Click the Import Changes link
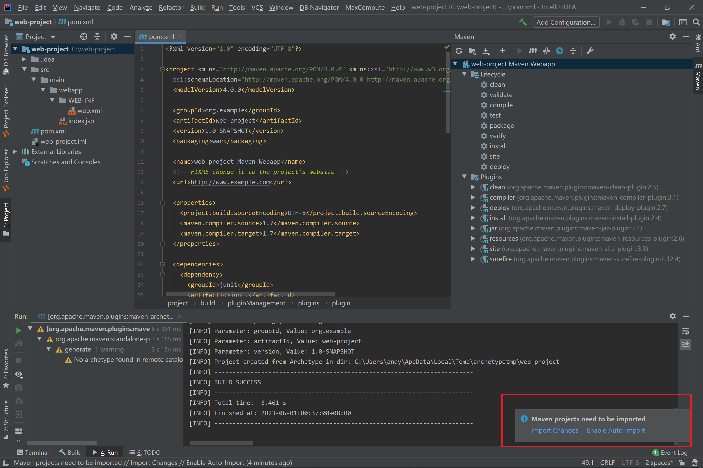This screenshot has width=703, height=468. (554, 430)
